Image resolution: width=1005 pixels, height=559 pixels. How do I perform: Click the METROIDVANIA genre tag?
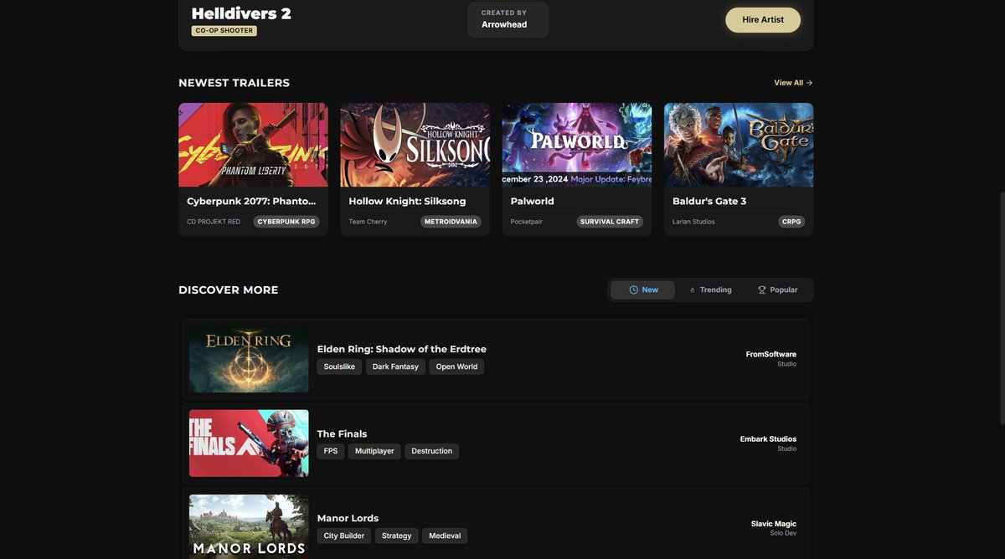[x=451, y=222]
